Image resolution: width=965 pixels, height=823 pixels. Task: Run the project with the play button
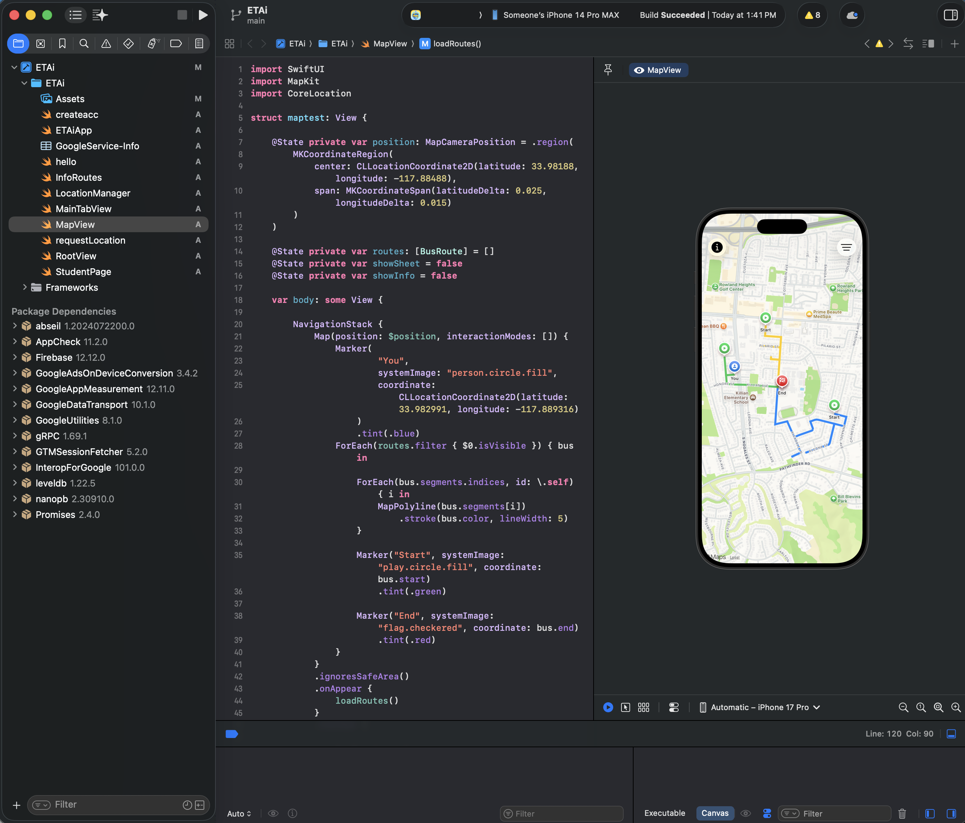click(202, 15)
